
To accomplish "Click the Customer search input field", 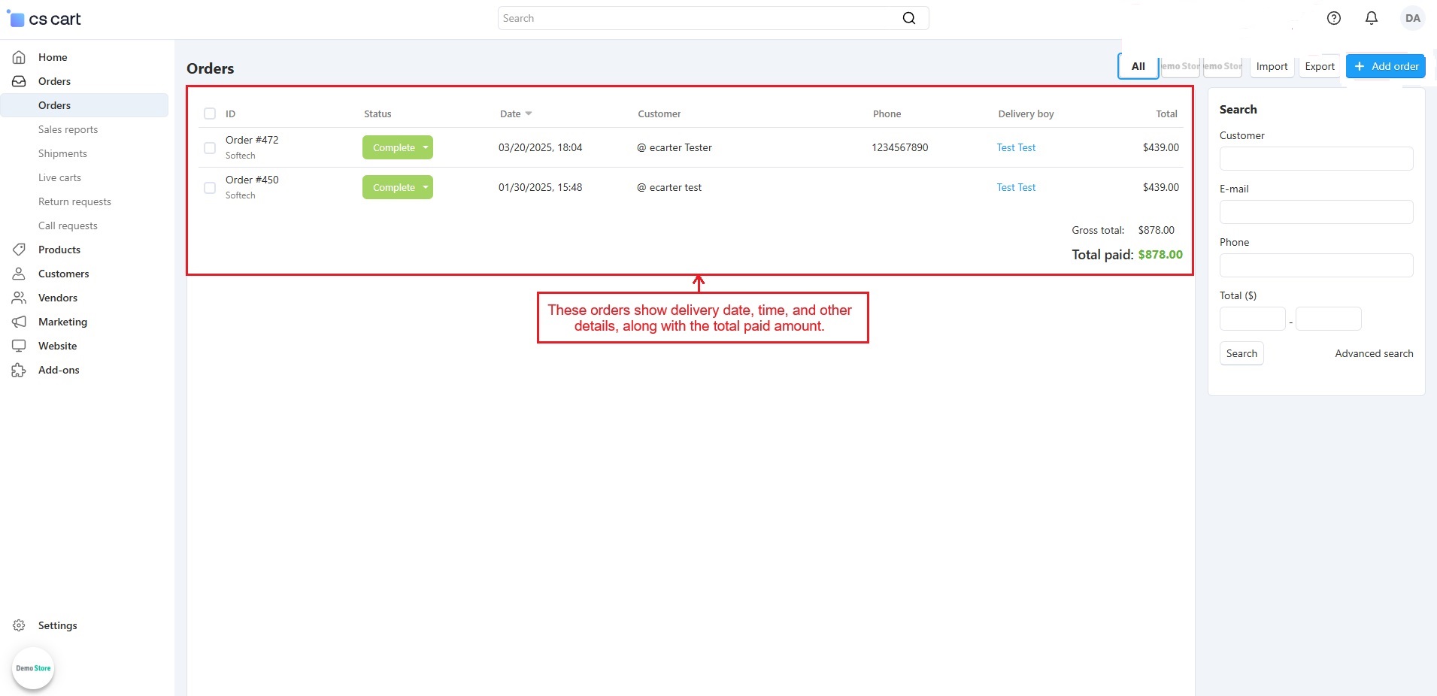I will point(1315,159).
